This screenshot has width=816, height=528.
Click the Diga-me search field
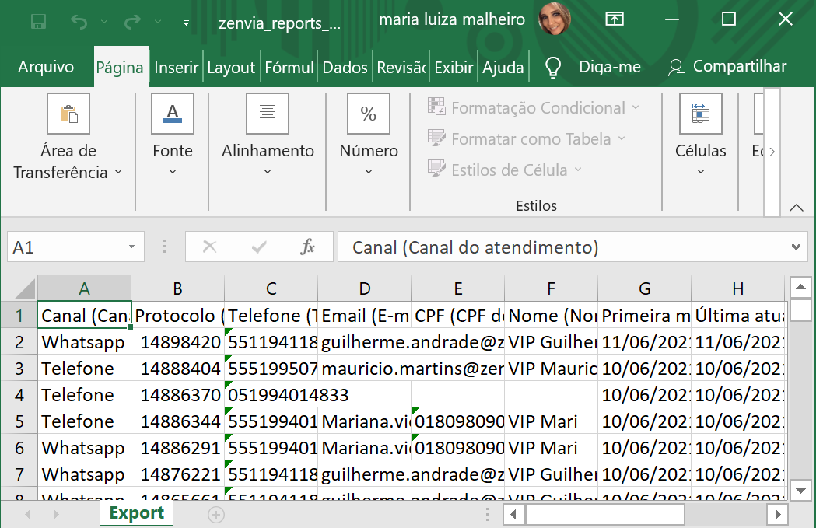(609, 67)
